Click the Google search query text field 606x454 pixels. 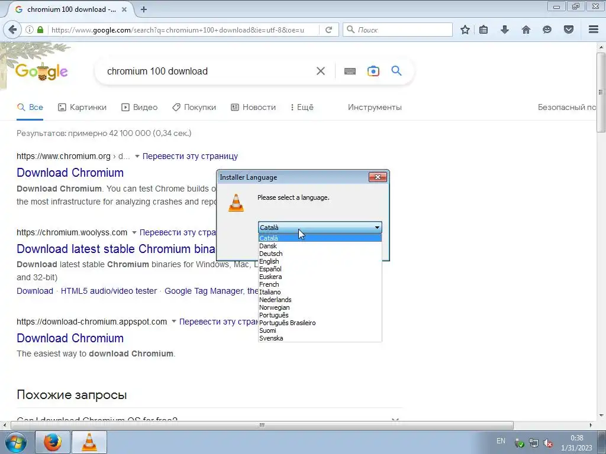[x=209, y=71]
